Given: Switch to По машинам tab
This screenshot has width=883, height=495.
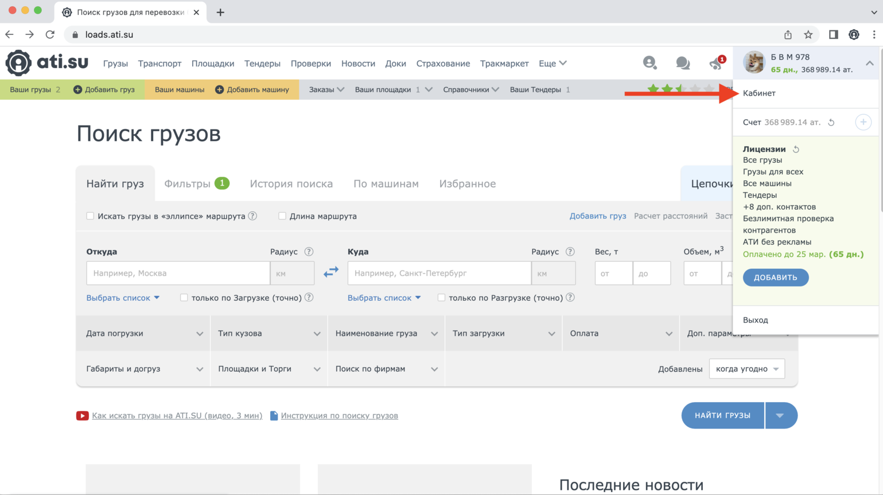Looking at the screenshot, I should point(386,183).
